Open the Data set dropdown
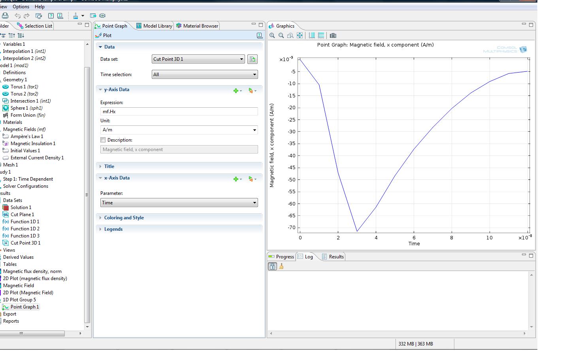569x355 pixels. [x=198, y=59]
